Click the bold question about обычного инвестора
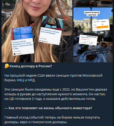Image resolution: width=114 pixels, height=126 pixels. pos(48,108)
